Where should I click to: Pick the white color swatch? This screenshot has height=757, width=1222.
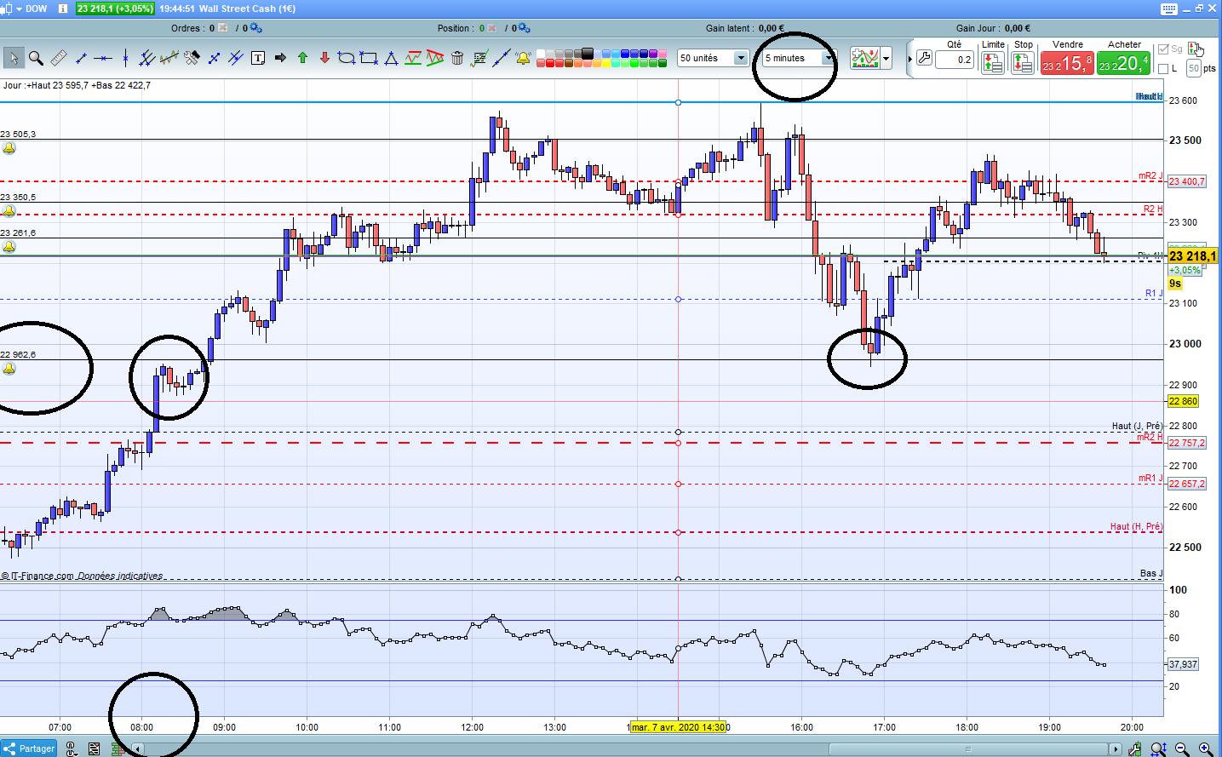coord(542,54)
